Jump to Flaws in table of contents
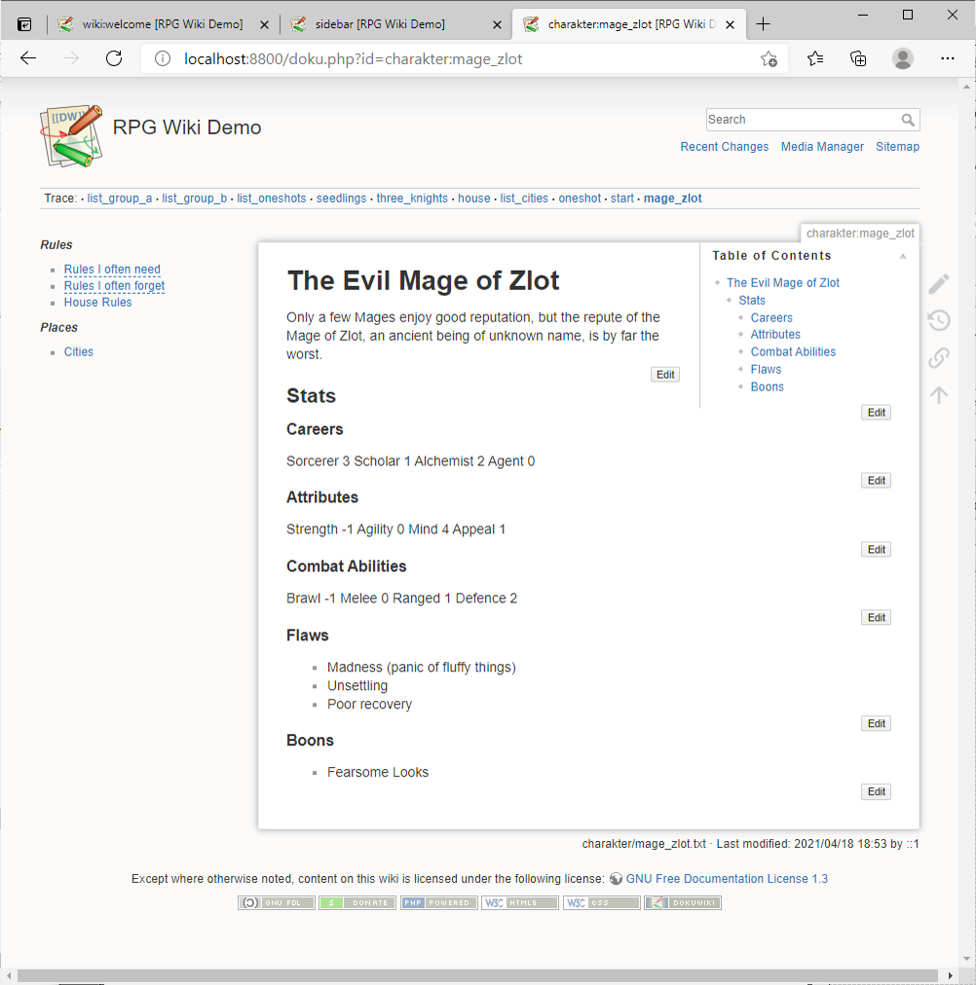Viewport: 976px width, 985px height. coord(767,370)
